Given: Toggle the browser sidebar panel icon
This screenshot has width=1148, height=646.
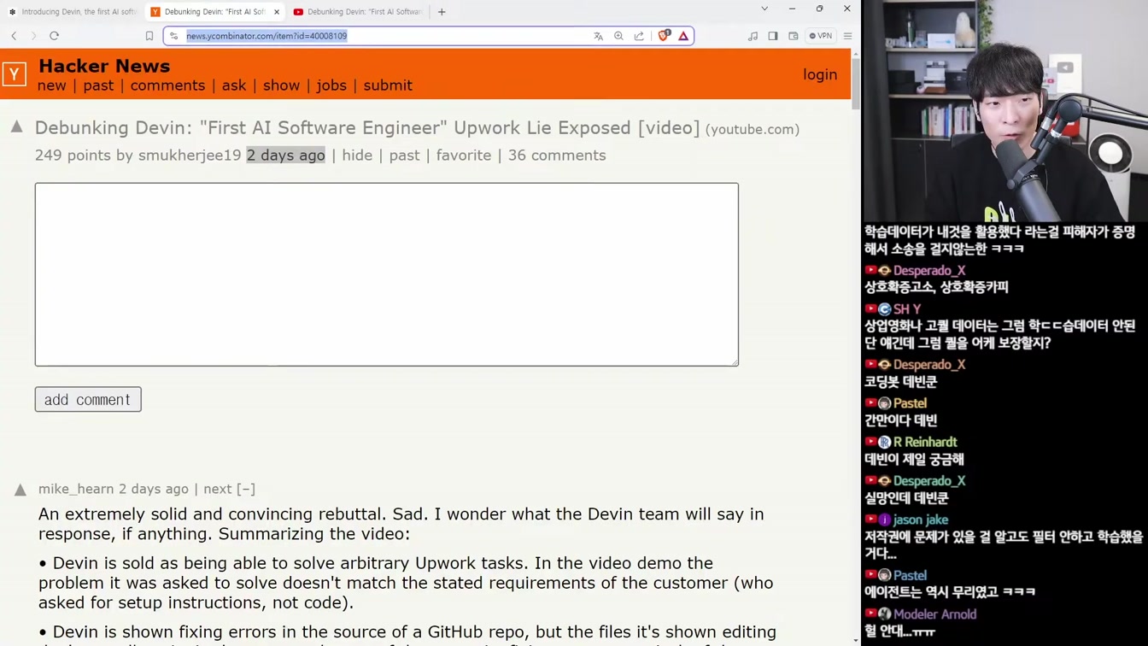Looking at the screenshot, I should [773, 36].
